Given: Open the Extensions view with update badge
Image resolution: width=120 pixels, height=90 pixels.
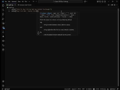Looking at the screenshot, I should coord(3,27).
